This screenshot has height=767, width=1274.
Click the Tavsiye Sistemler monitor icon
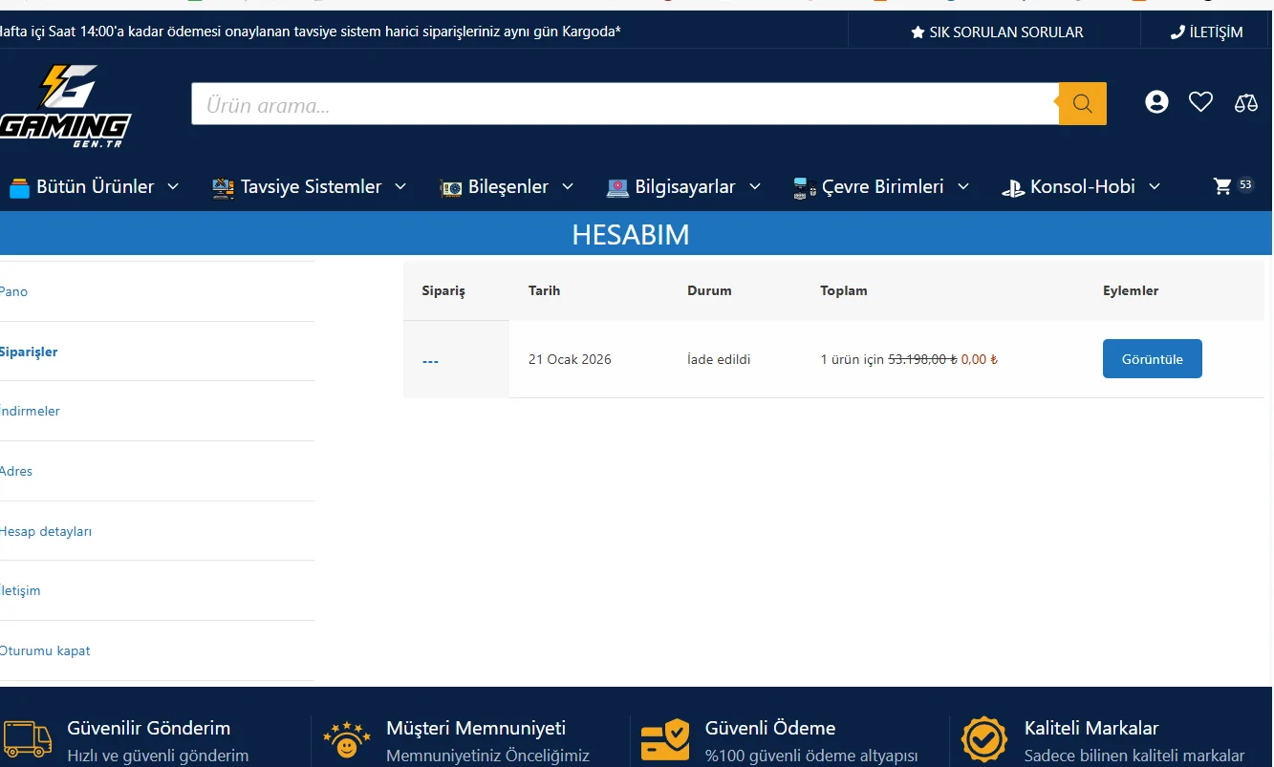click(x=223, y=187)
